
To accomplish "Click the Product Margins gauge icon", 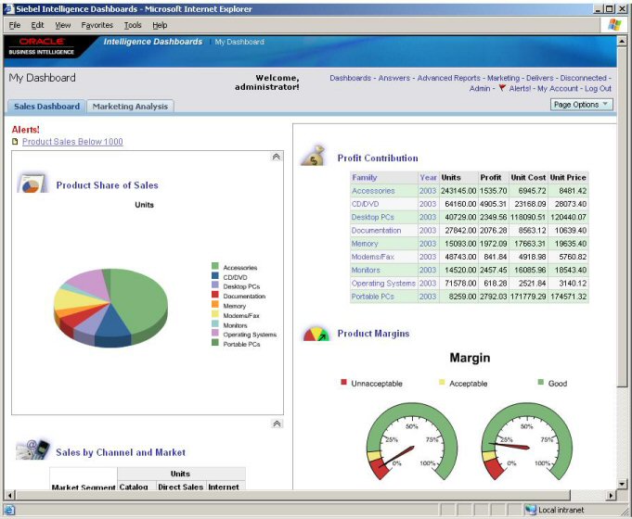I will point(316,333).
